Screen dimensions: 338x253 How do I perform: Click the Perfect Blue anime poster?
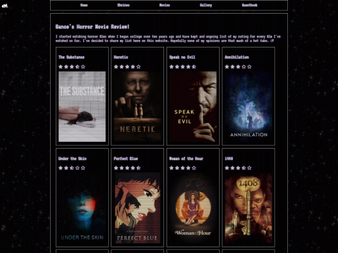coord(138,208)
